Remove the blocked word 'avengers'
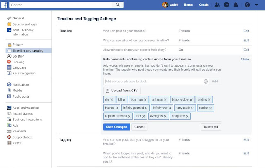Screen dimensions: 265x168 165,116
